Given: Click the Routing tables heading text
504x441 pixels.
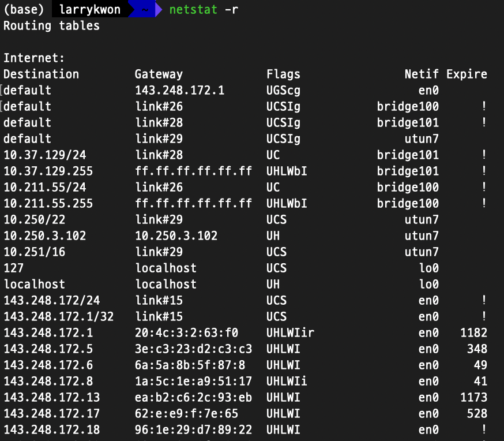Looking at the screenshot, I should point(51,26).
